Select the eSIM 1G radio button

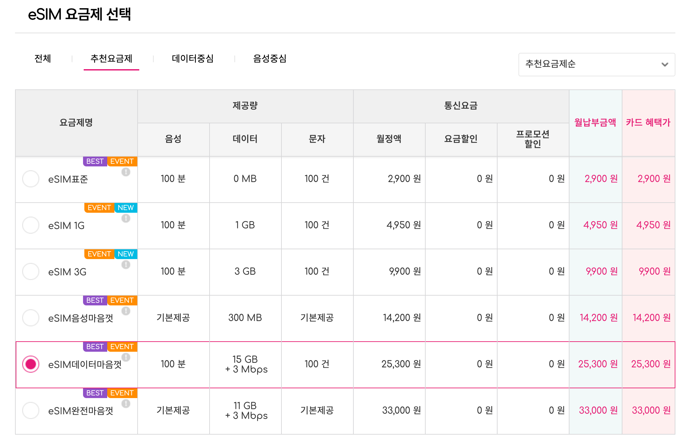tap(31, 225)
